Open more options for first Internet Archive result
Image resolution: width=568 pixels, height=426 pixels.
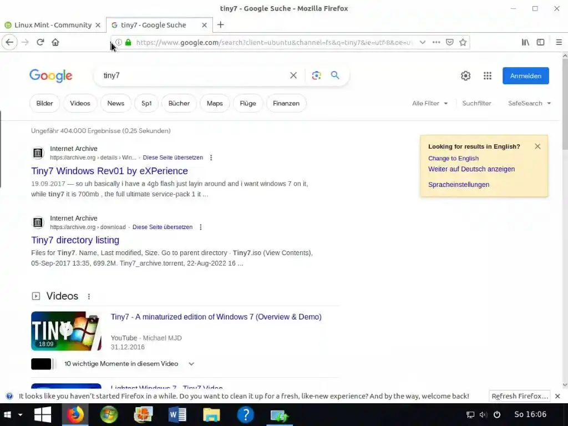point(211,158)
